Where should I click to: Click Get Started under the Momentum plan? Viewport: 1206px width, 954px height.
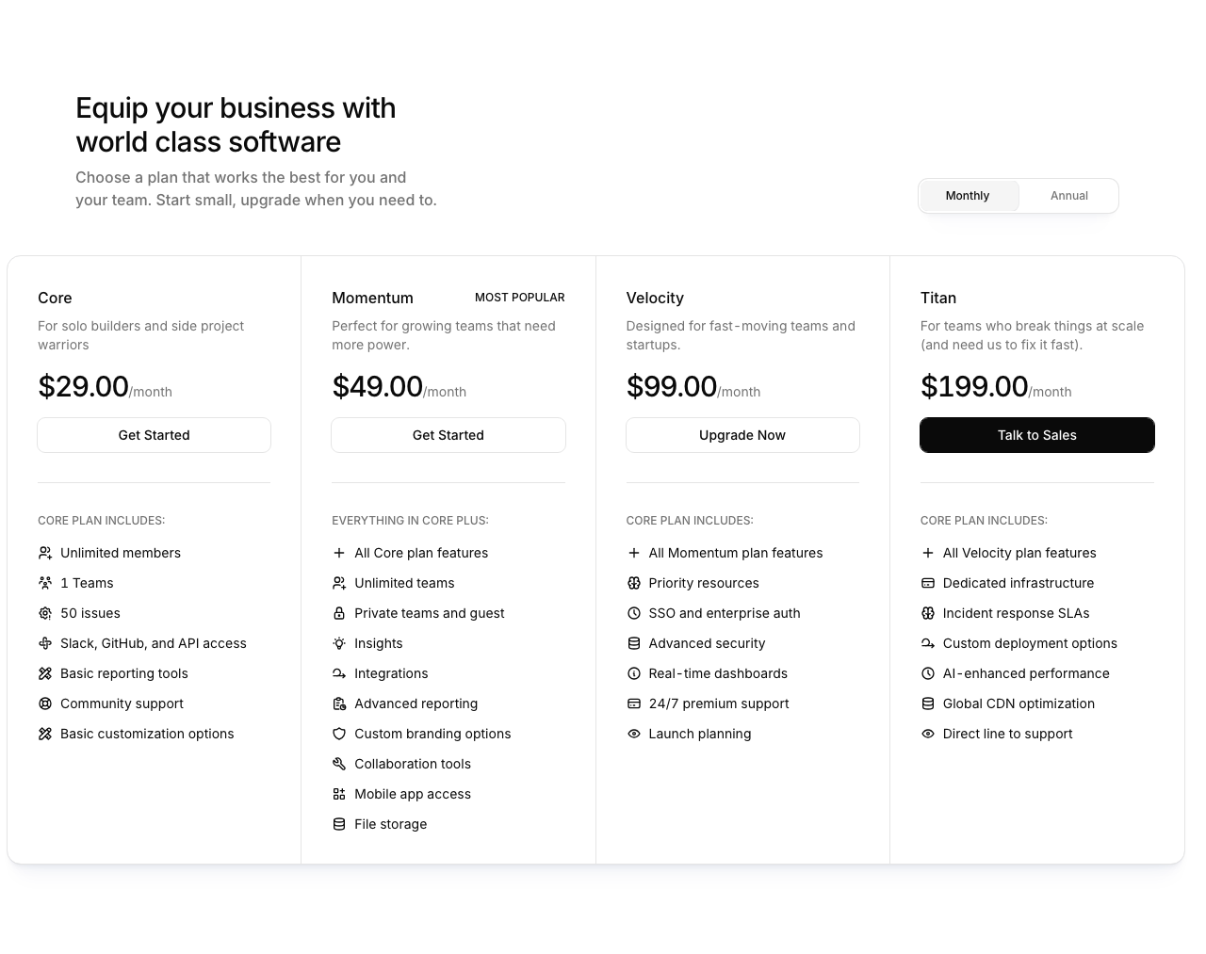448,435
